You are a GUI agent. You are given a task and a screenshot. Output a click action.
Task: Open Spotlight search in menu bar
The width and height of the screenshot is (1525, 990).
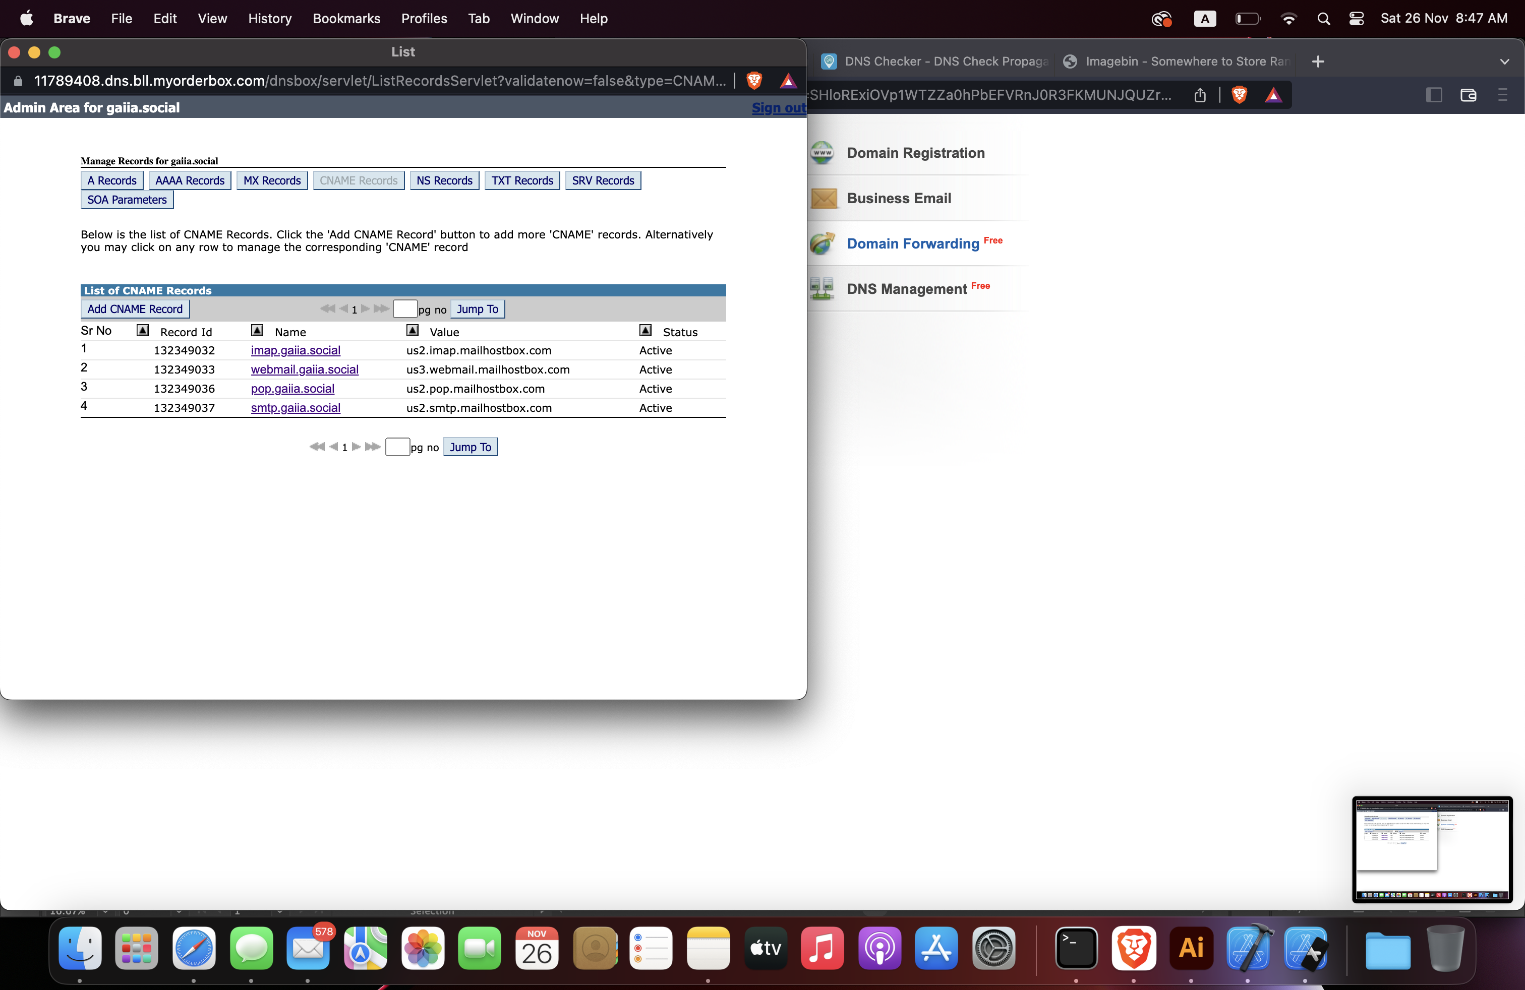pyautogui.click(x=1324, y=19)
